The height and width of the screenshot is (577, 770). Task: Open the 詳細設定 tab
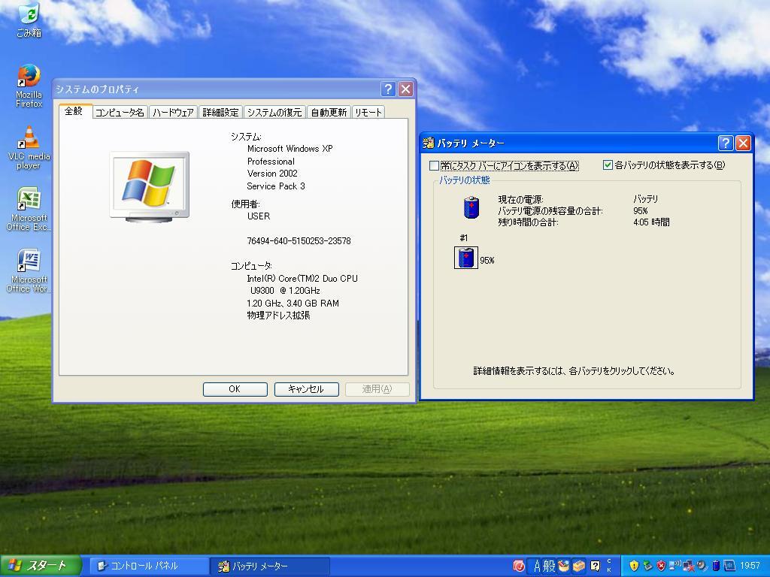220,113
